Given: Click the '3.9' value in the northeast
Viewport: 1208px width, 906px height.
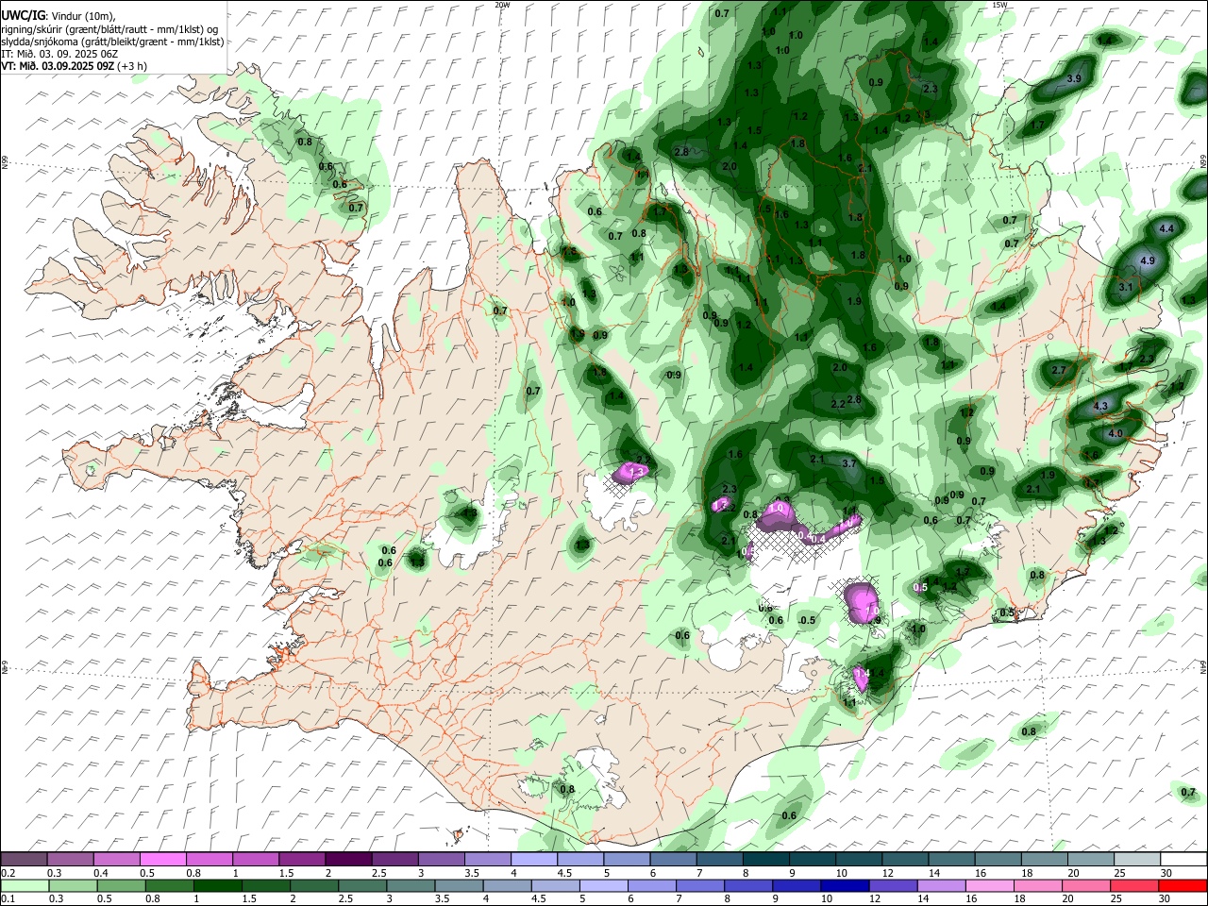Looking at the screenshot, I should 1074,78.
